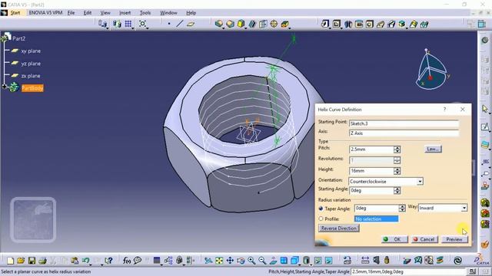Click the Starting Point Sketch.3 field
This screenshot has width=492, height=276.
click(404, 123)
